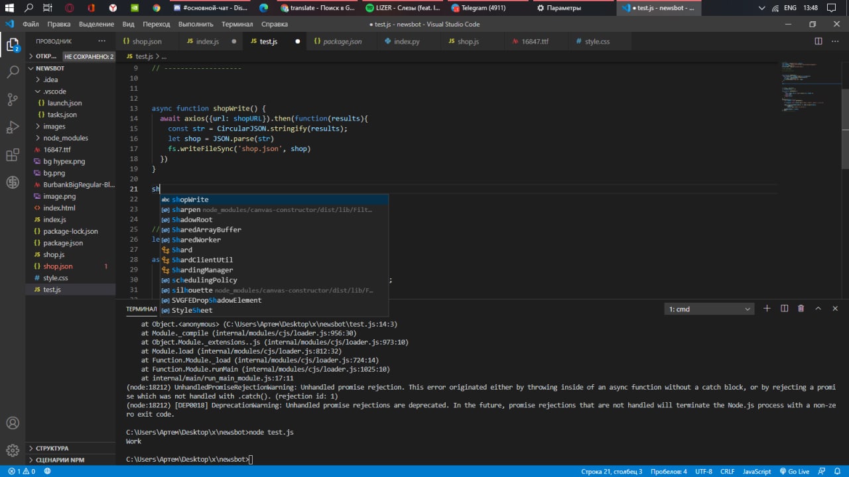Viewport: 849px width, 477px height.
Task: Split the terminal pane
Action: point(784,309)
